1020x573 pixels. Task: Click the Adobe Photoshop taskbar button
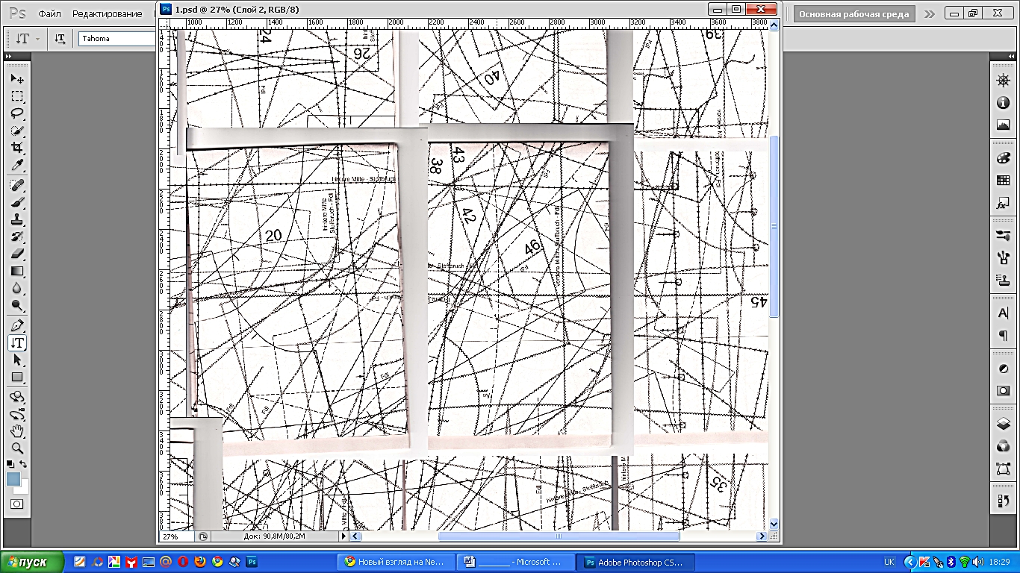[x=635, y=562]
